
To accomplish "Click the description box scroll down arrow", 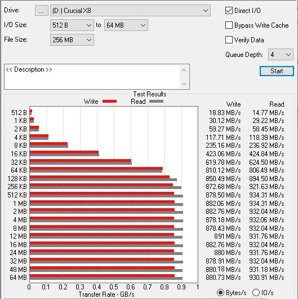I will click(x=184, y=83).
